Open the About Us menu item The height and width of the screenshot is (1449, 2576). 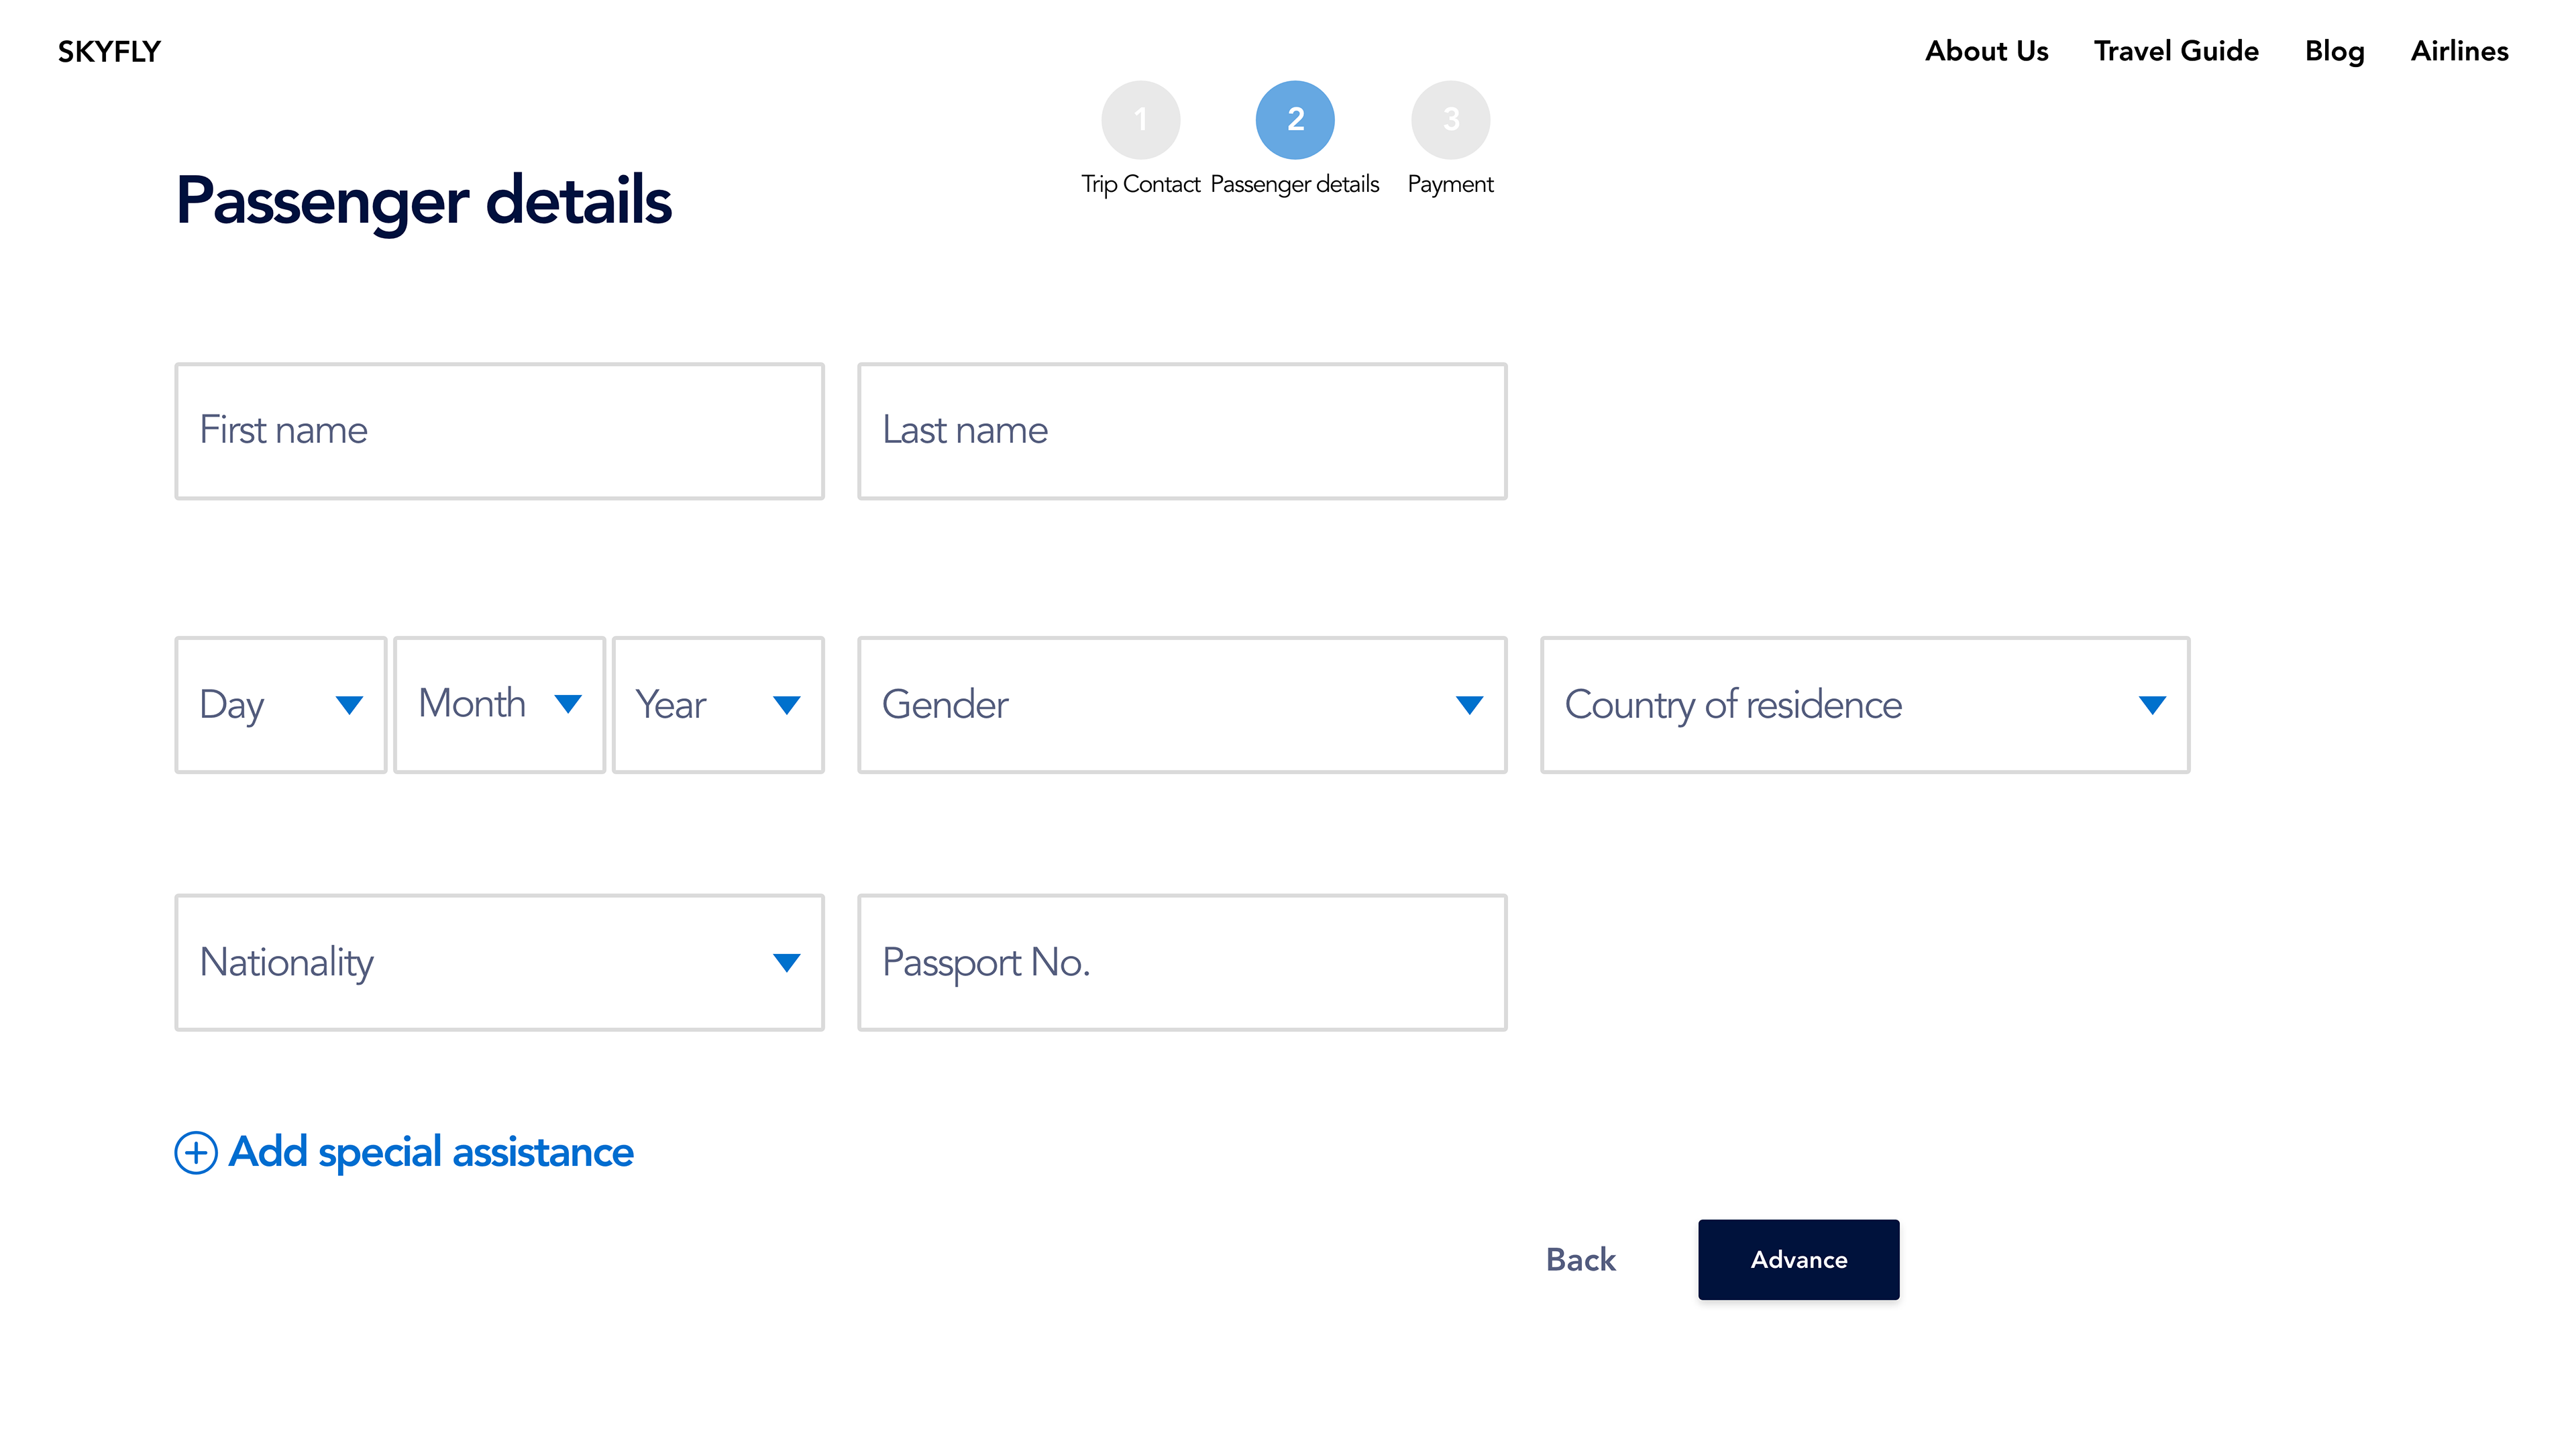1987,51
